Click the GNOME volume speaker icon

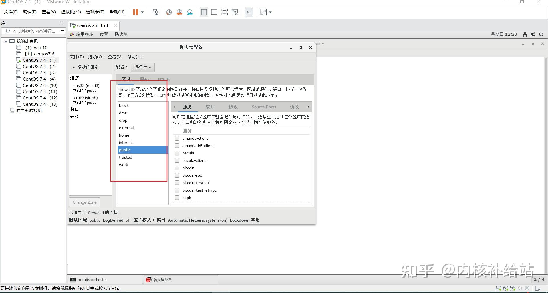pyautogui.click(x=533, y=34)
